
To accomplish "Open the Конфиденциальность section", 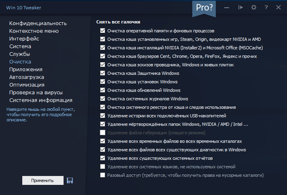I will [38, 23].
